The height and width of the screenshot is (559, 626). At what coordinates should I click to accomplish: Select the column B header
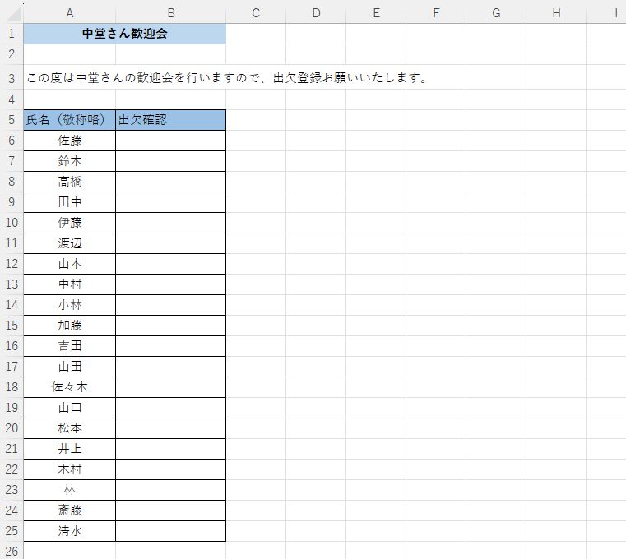click(170, 12)
